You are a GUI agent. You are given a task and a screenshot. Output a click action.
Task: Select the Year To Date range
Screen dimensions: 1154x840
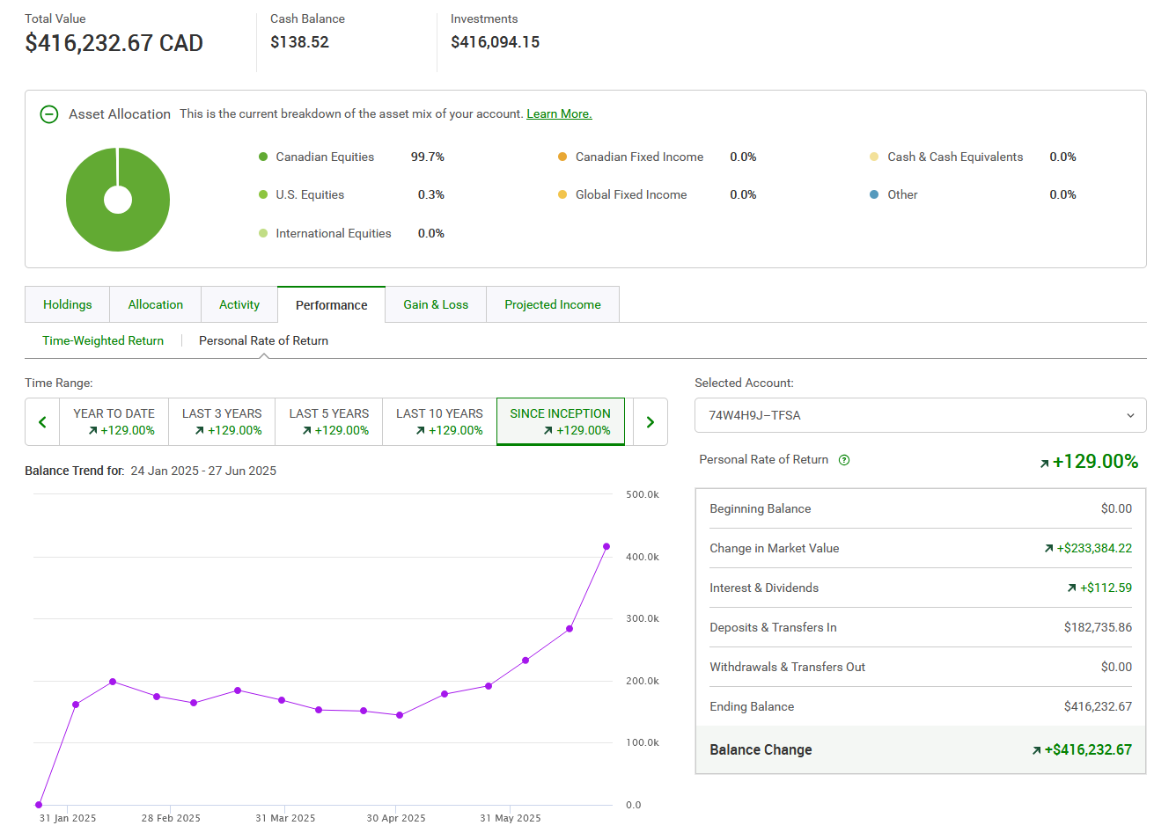[x=114, y=422]
